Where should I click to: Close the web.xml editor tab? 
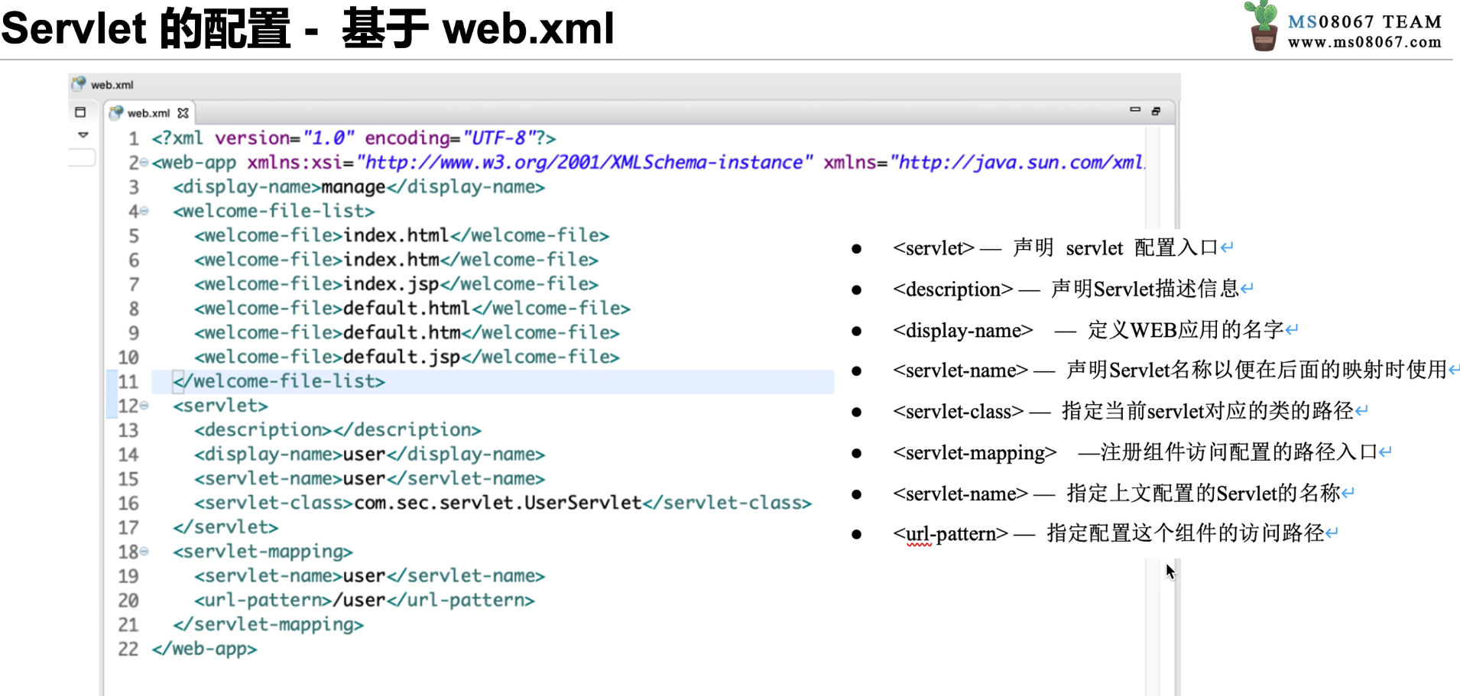183,113
